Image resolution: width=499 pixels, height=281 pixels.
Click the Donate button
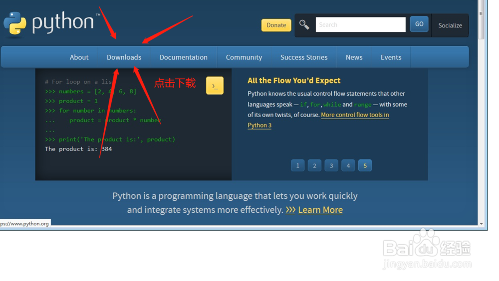(276, 25)
